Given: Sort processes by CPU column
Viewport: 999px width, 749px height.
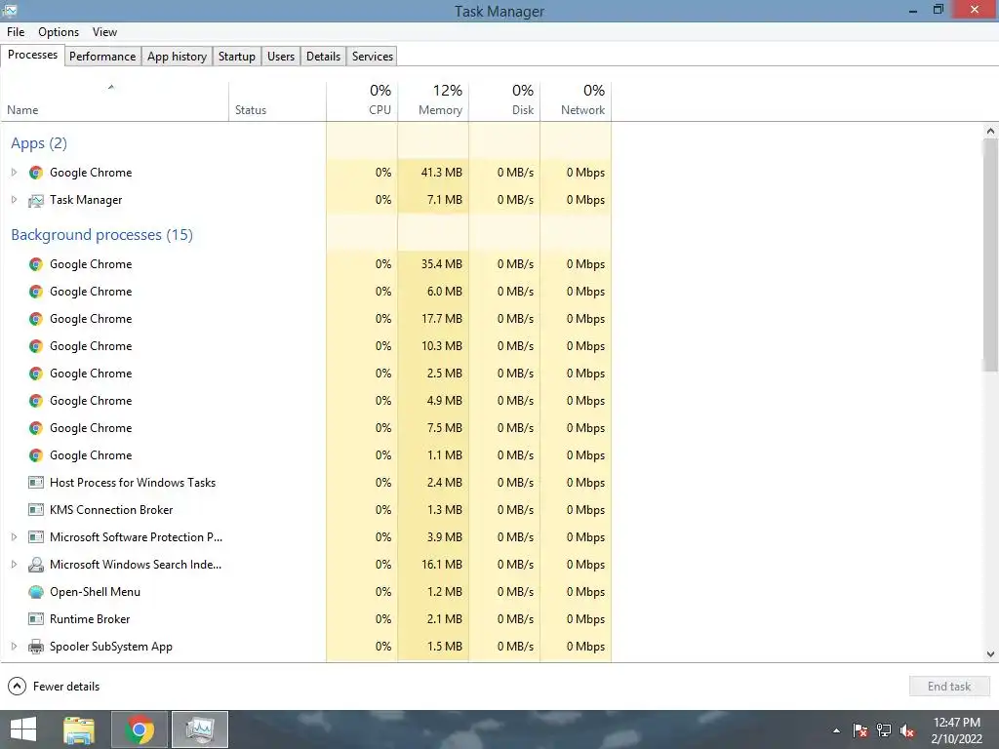Looking at the screenshot, I should (x=362, y=101).
